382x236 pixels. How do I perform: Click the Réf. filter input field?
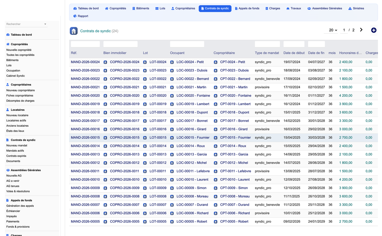click(x=85, y=44)
